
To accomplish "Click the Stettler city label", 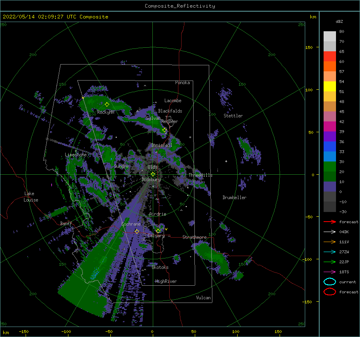I will click(233, 116).
